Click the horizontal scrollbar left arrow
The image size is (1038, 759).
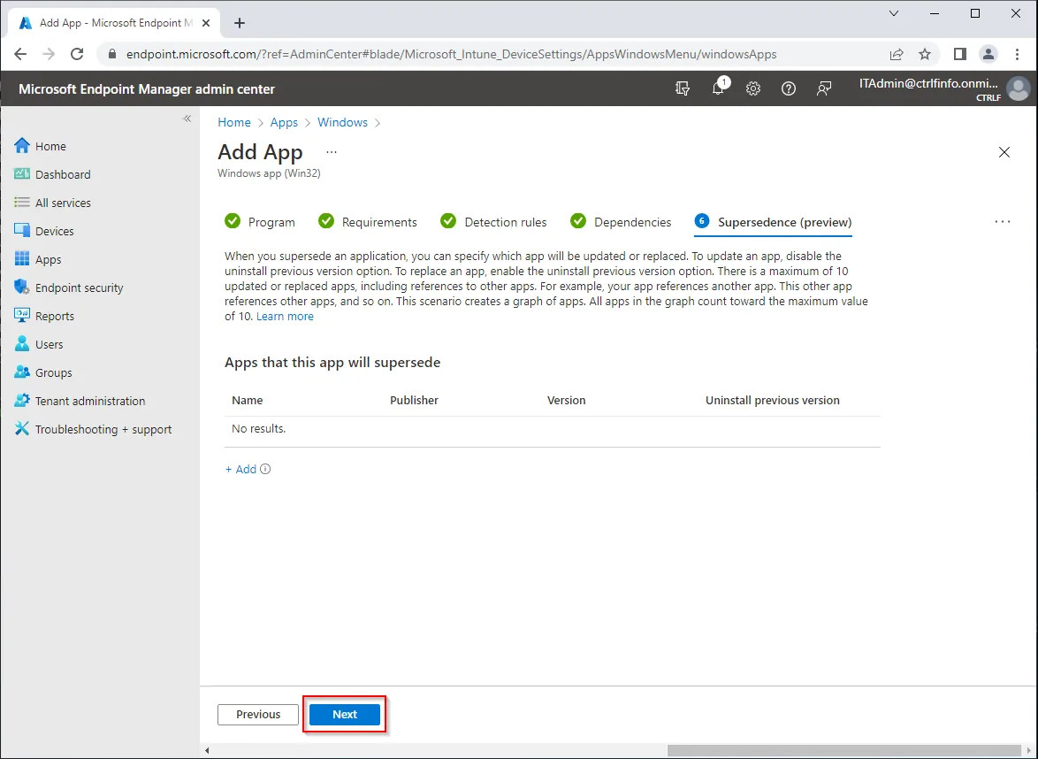[207, 750]
